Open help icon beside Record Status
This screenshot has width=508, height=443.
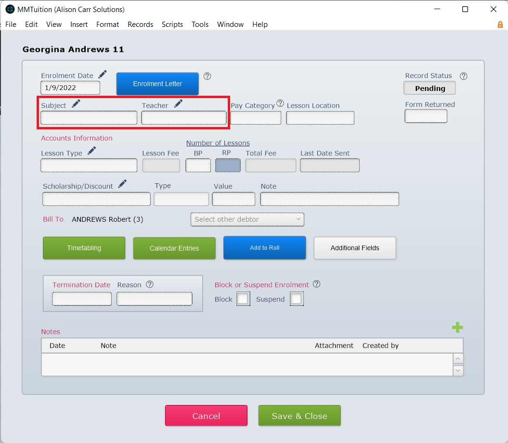(464, 76)
